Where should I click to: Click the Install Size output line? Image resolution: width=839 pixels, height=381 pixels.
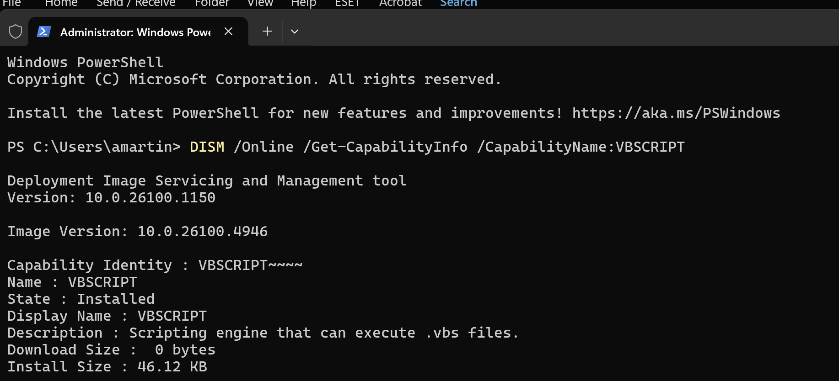107,366
